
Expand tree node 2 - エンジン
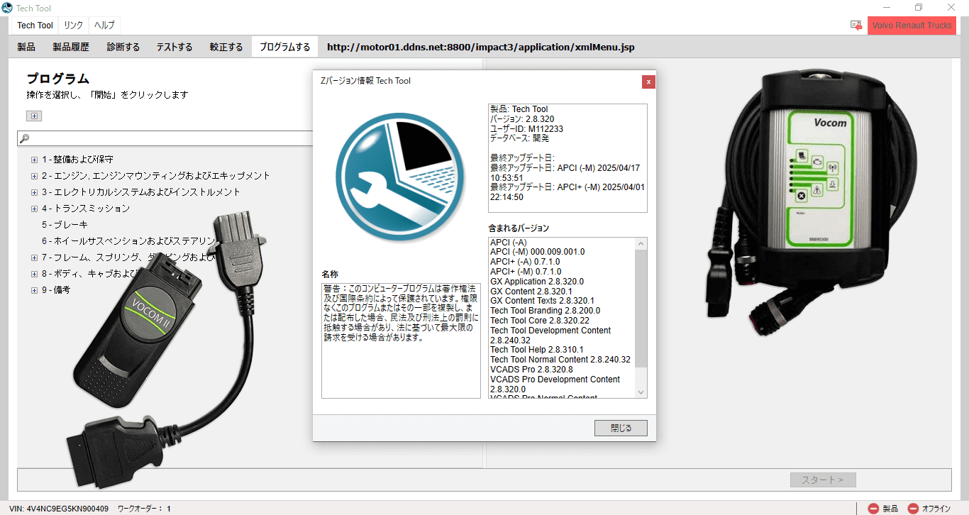[34, 176]
